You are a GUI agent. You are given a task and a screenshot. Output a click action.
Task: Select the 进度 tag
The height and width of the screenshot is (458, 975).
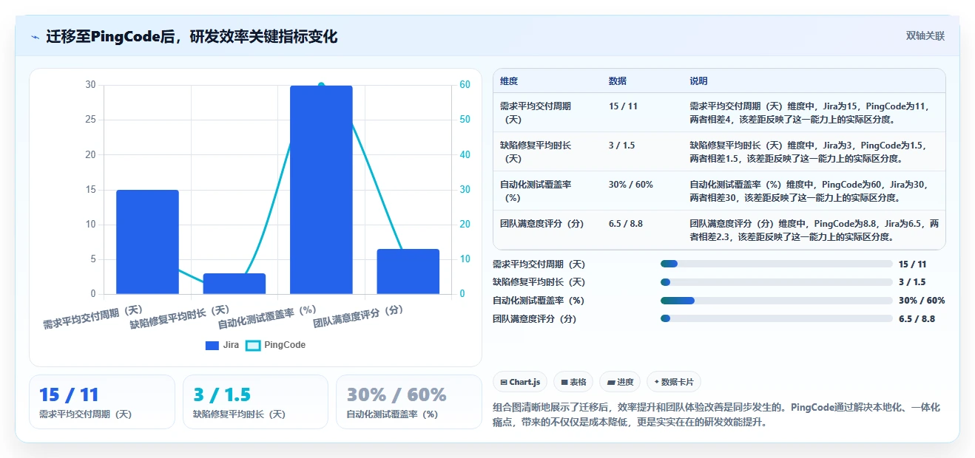620,382
